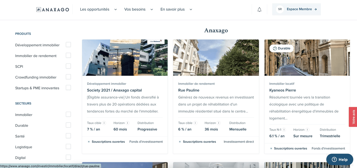The image size is (357, 168).
Task: Click the Mensuelle distribution value
Action: (238, 129)
